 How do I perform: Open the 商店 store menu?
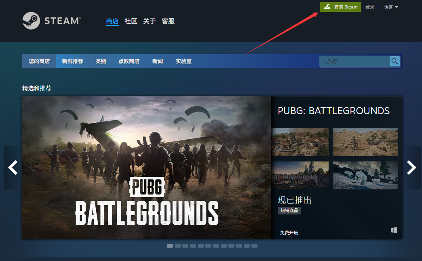pyautogui.click(x=112, y=21)
